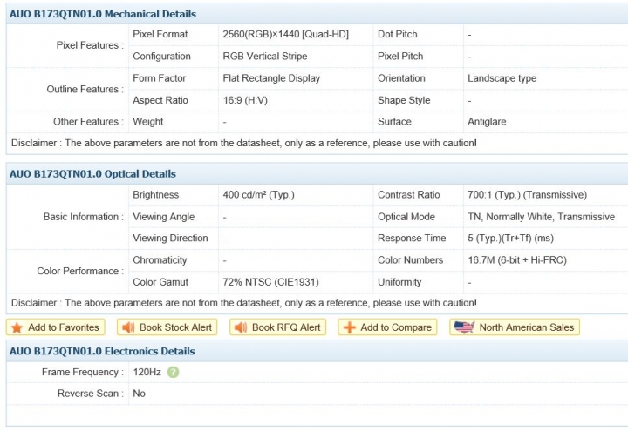
Task: Click the Landscape type orientation value
Action: pyautogui.click(x=502, y=78)
